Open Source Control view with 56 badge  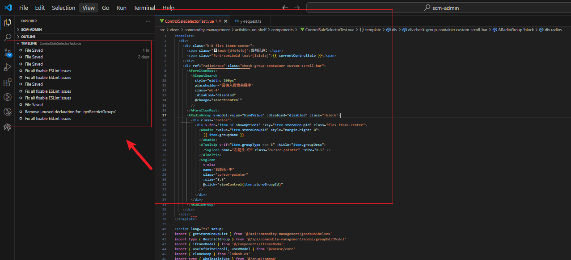point(8,53)
